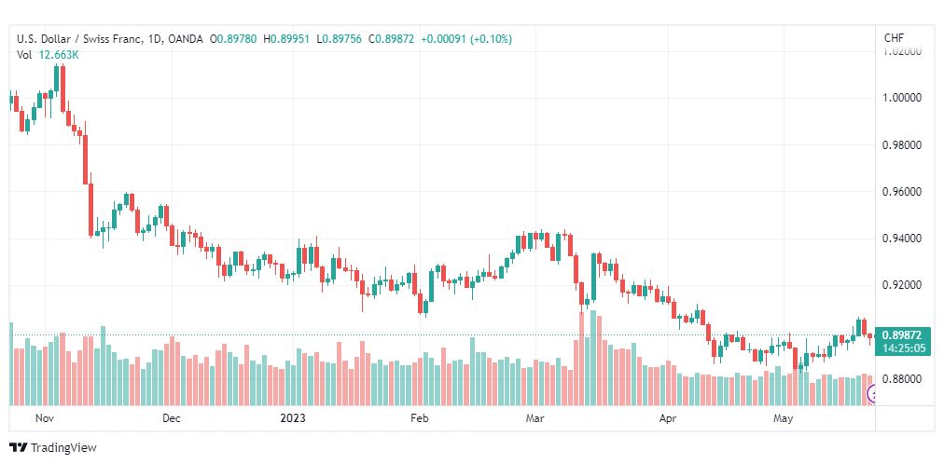This screenshot has height=464, width=944.
Task: Click the CHF currency label
Action: pos(894,38)
